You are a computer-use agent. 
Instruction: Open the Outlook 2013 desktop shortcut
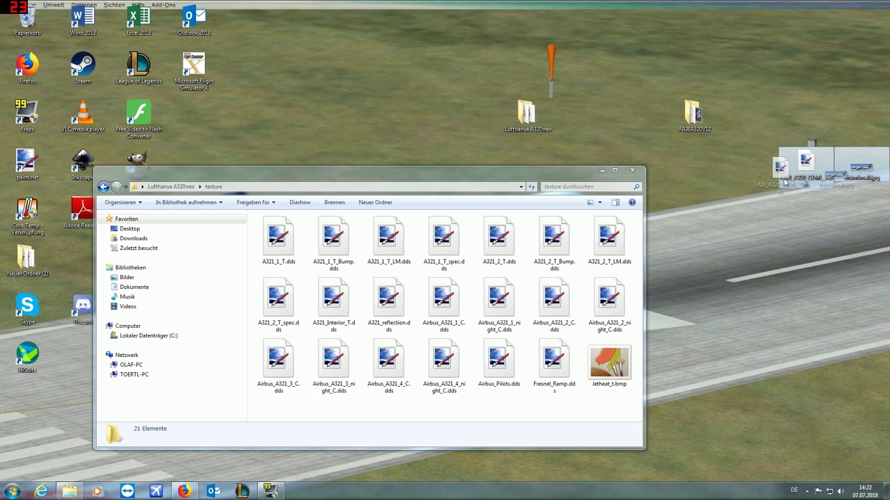194,21
